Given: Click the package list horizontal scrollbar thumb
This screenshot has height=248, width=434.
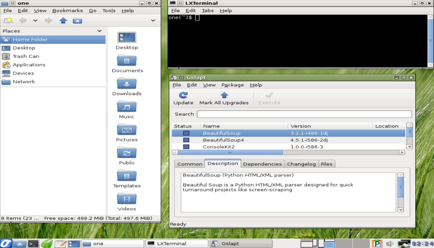Looking at the screenshot, I should pyautogui.click(x=230, y=152).
